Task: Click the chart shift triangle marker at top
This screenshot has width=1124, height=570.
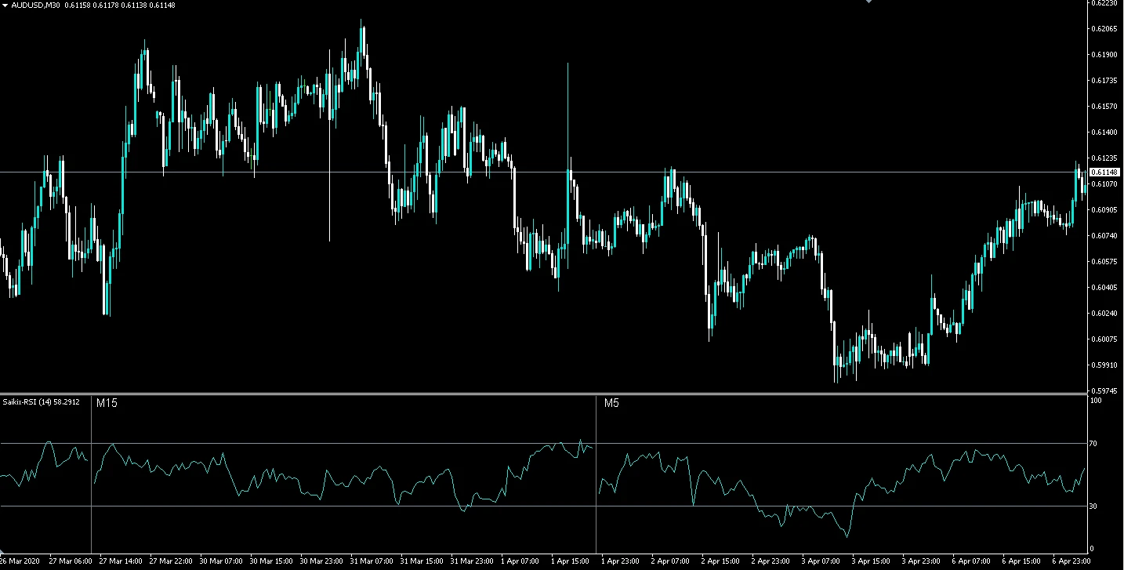Action: point(868,2)
